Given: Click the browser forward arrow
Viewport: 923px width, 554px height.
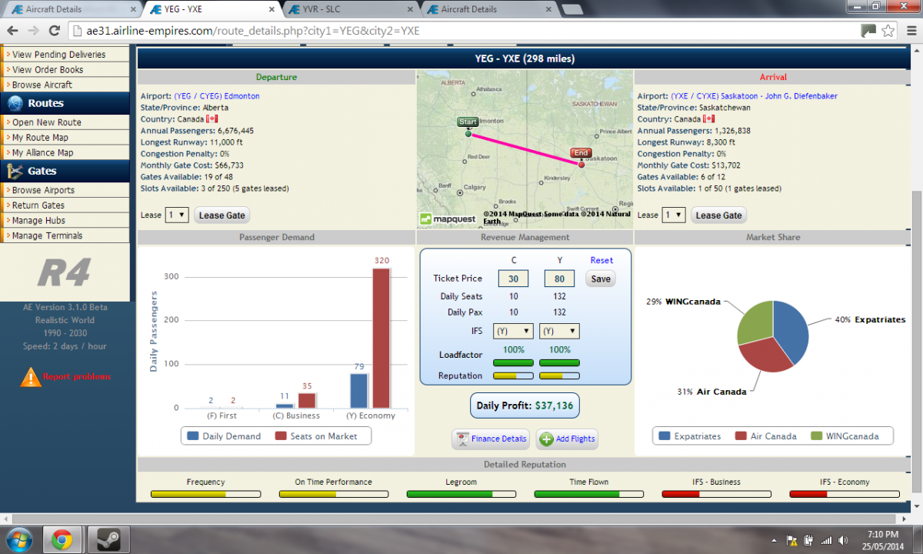Looking at the screenshot, I should click(x=33, y=31).
